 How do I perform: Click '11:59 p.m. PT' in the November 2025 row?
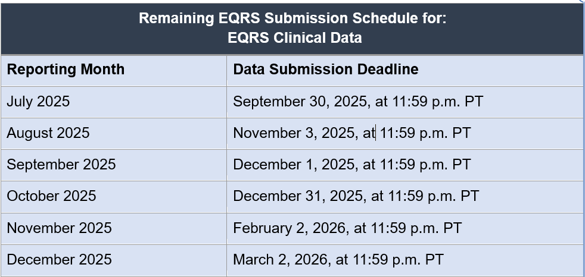416,228
